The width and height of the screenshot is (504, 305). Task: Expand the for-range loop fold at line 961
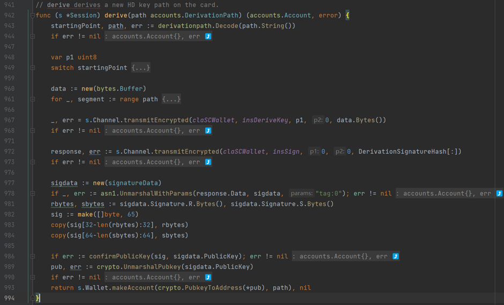coord(33,99)
